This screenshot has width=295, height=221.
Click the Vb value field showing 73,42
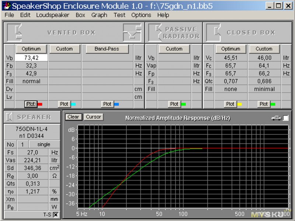pyautogui.click(x=31, y=58)
